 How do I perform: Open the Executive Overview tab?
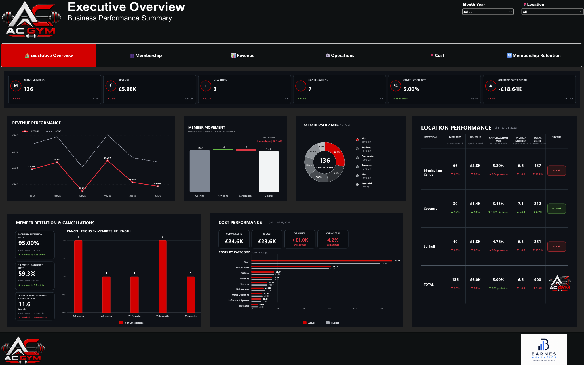49,55
